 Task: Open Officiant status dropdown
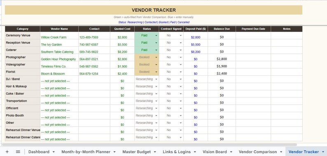click(x=156, y=108)
